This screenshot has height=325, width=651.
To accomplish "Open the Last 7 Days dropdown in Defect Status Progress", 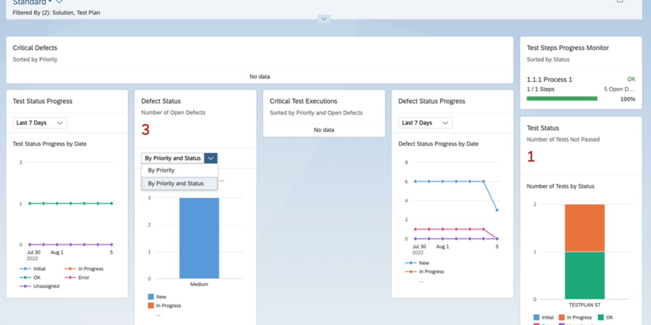I will point(424,123).
